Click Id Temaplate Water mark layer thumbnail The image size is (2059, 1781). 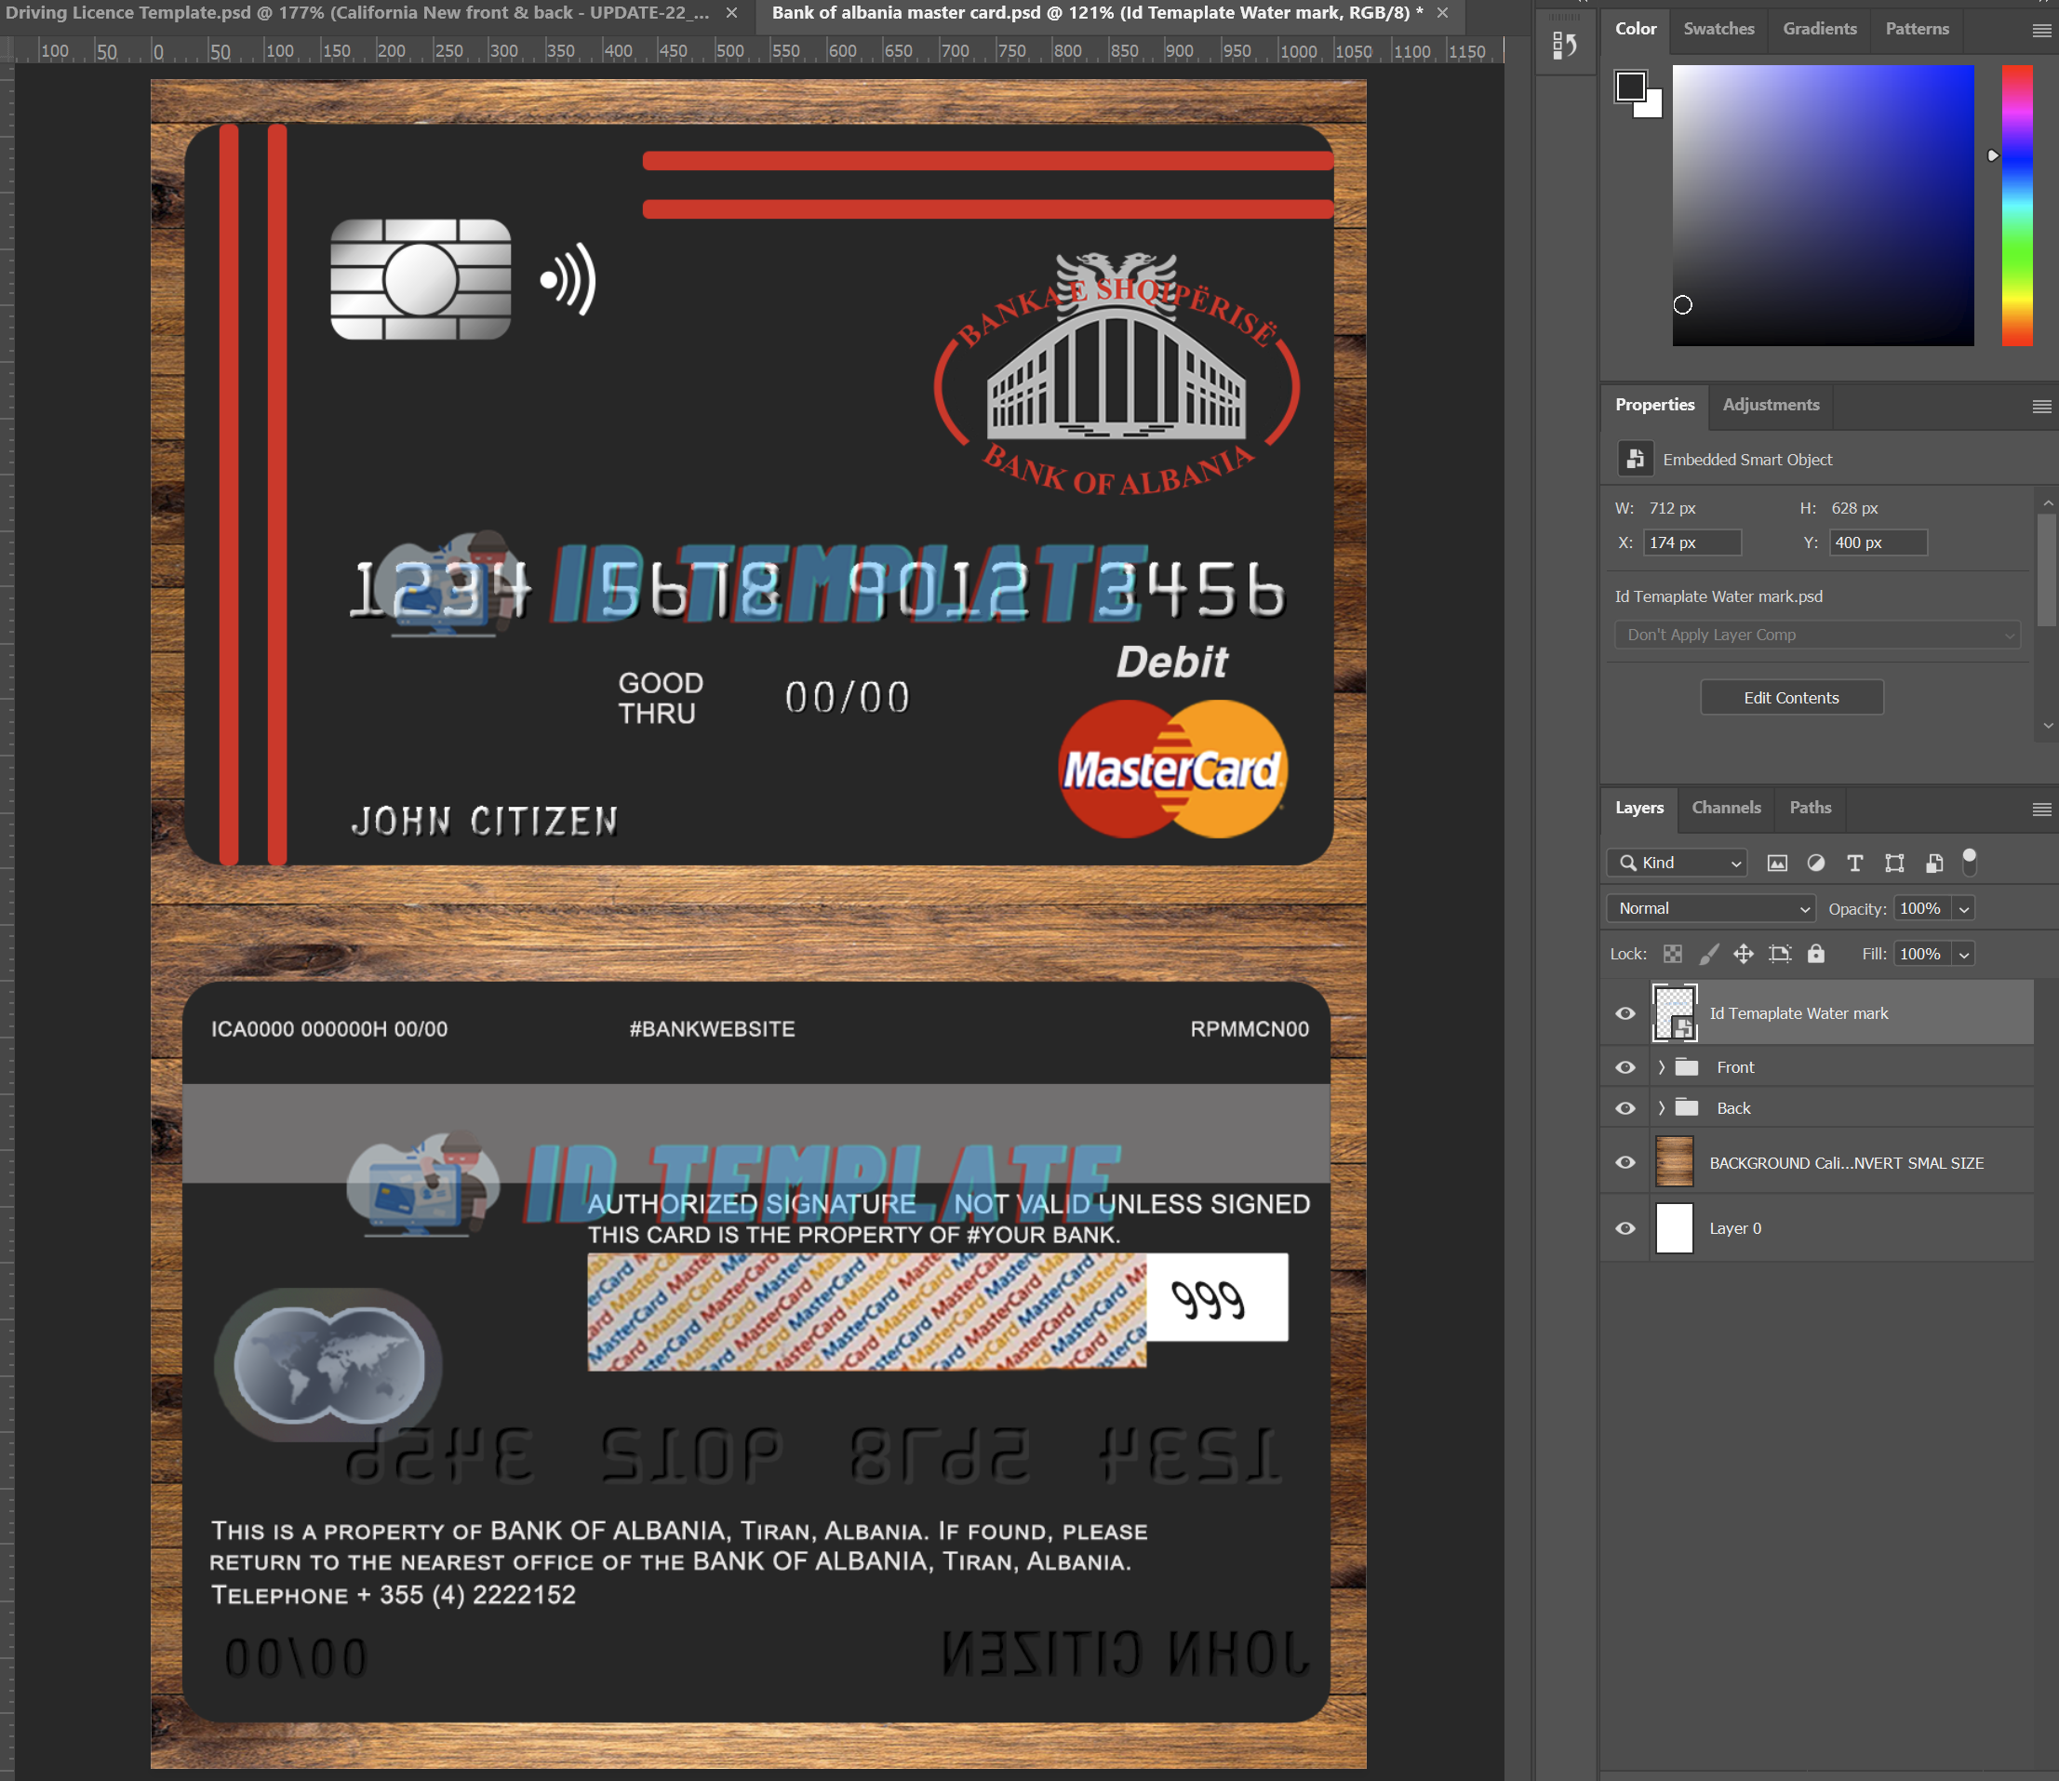(1675, 1012)
